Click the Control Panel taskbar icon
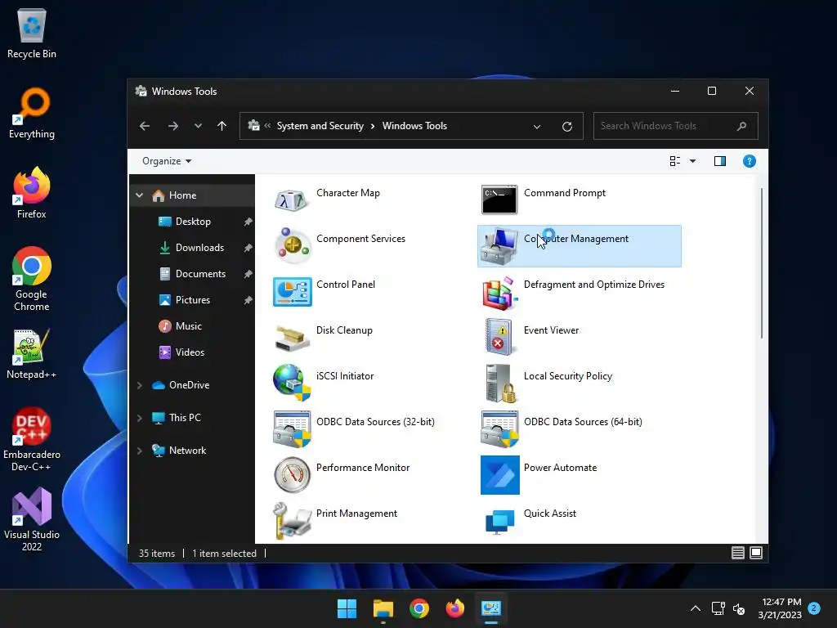This screenshot has width=837, height=628. 491,608
